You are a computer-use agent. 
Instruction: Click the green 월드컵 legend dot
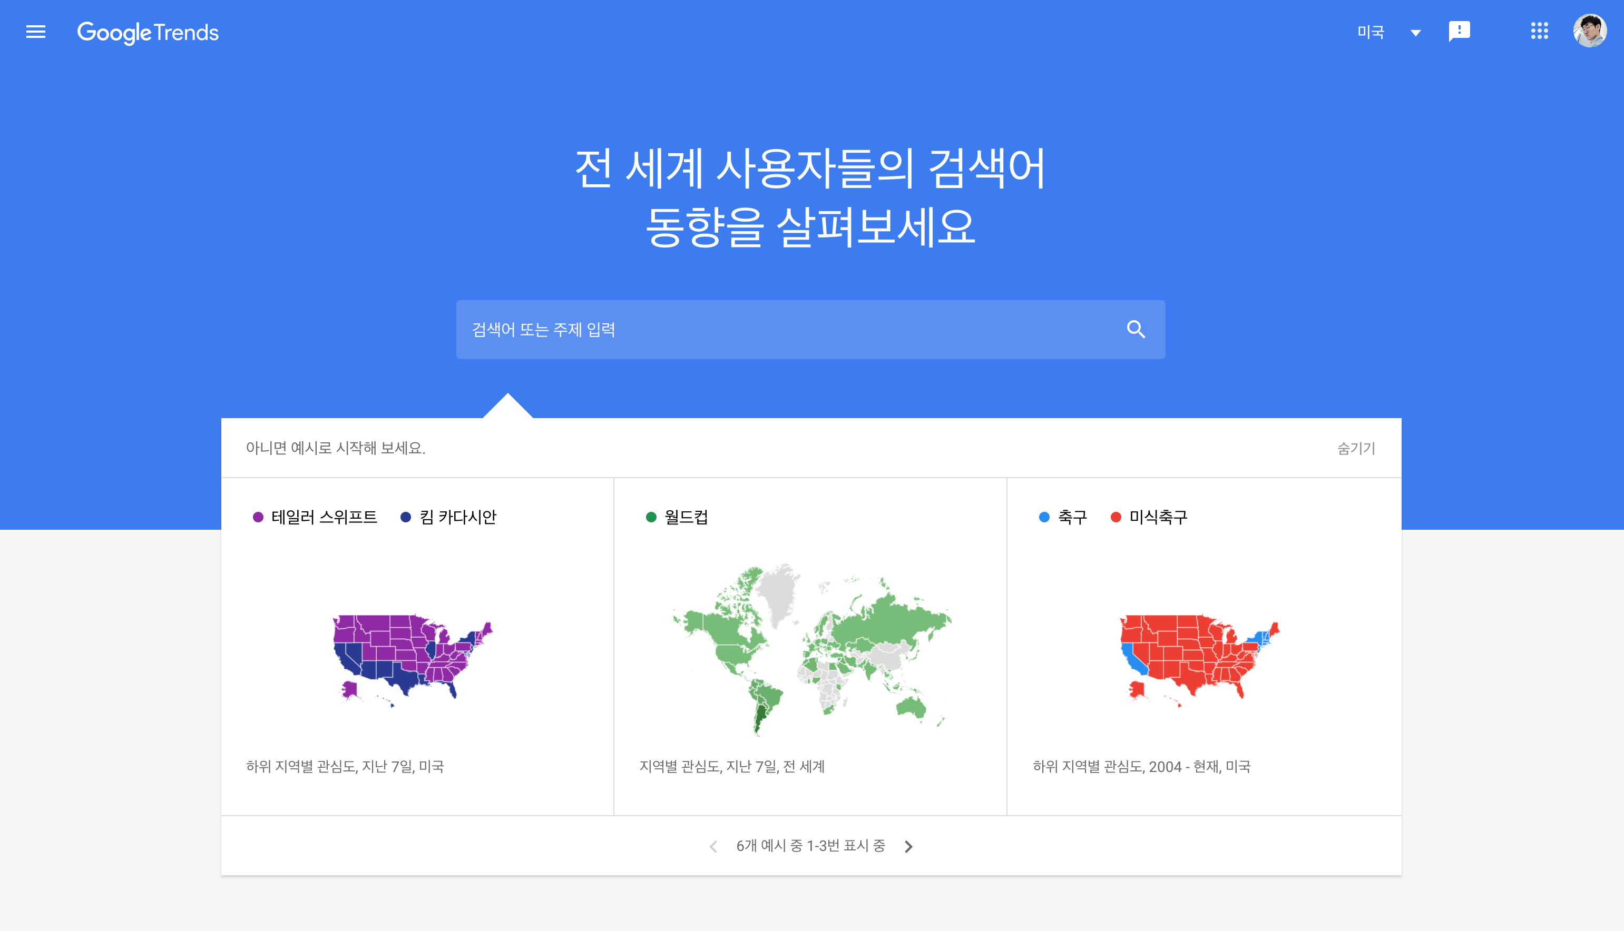651,517
